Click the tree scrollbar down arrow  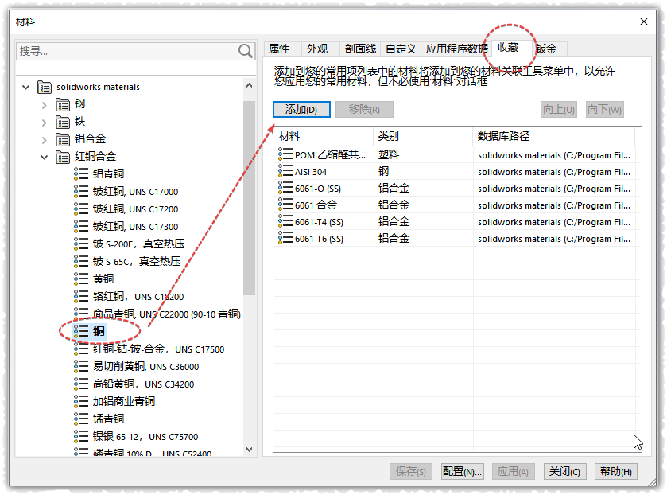(250, 450)
